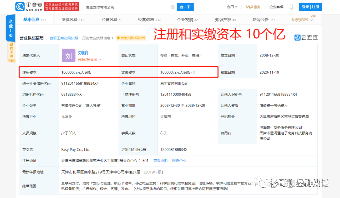Image resolution: width=340 pixels, height=198 pixels.
Task: Clear the search box using the × icon
Action: click(x=173, y=7)
